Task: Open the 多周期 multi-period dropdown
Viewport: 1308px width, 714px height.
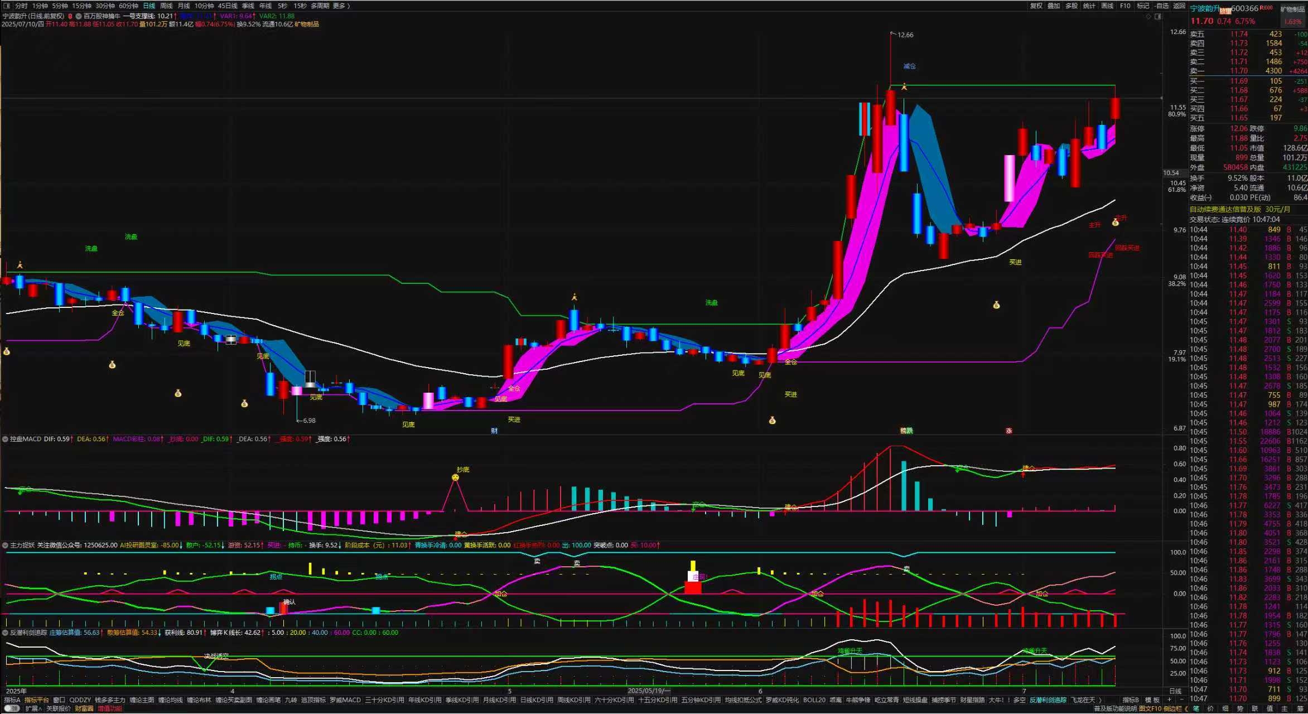Action: (320, 6)
